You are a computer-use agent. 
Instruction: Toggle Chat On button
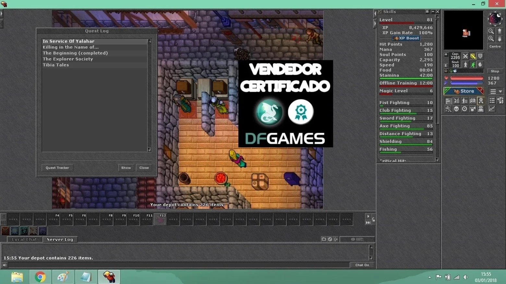click(362, 265)
